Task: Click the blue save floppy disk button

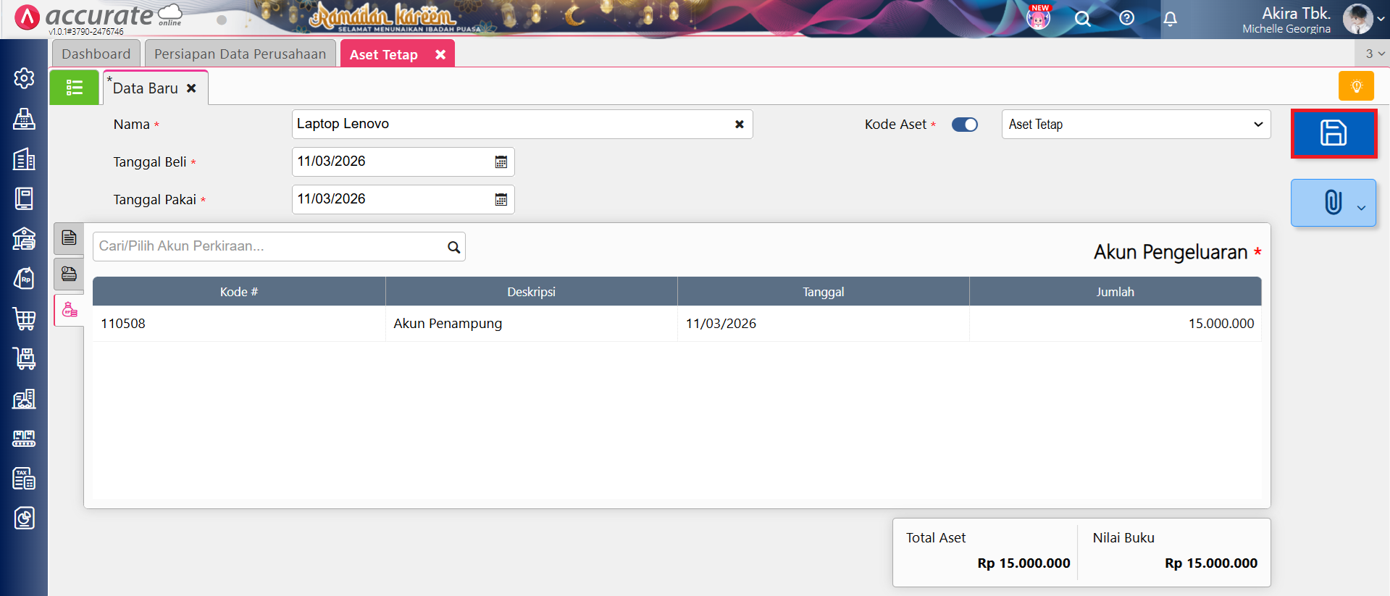Action: [x=1333, y=133]
